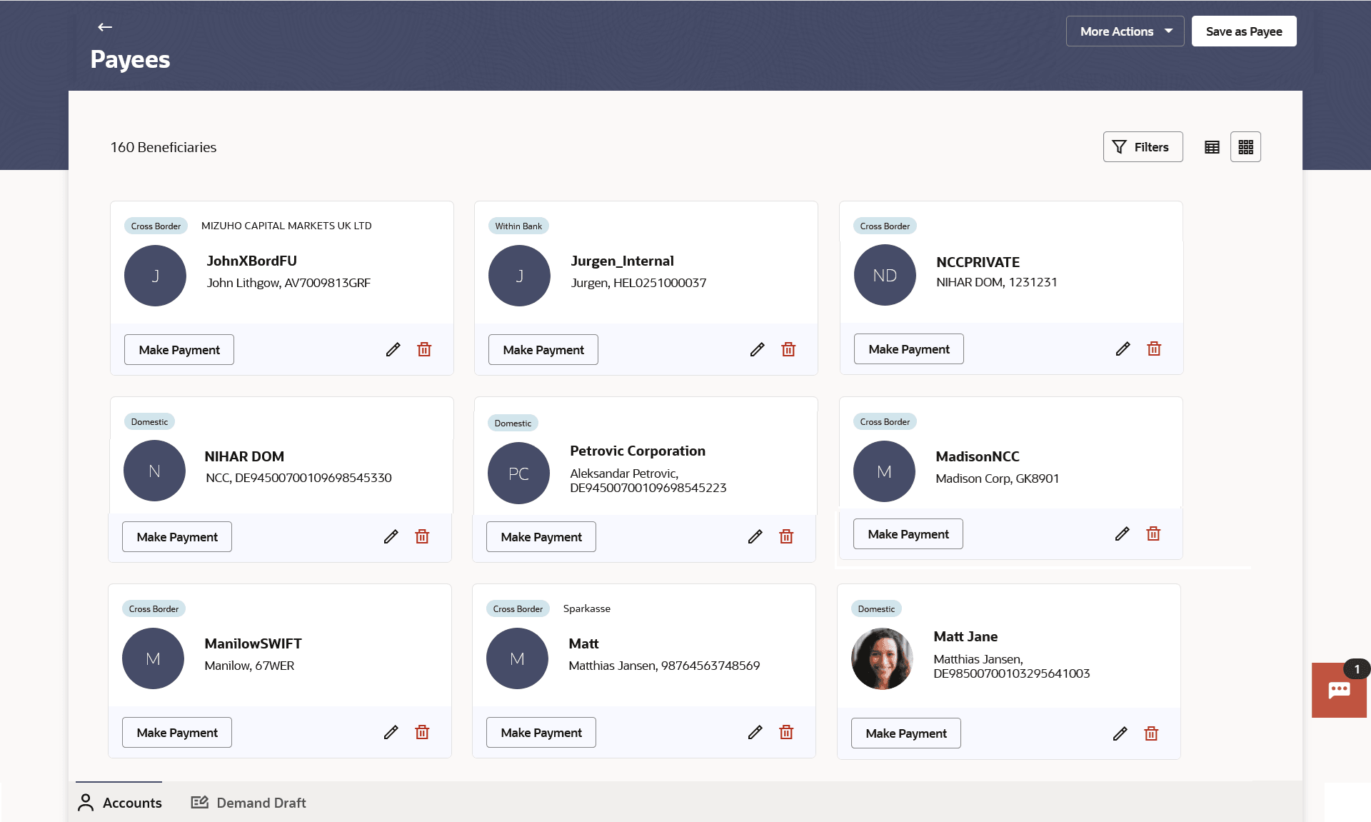Edit the NCCPRIVATE payee
Screen dimensions: 1371x822
[1123, 349]
